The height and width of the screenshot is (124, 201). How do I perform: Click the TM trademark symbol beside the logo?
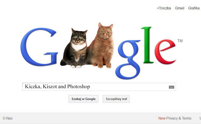tap(180, 41)
